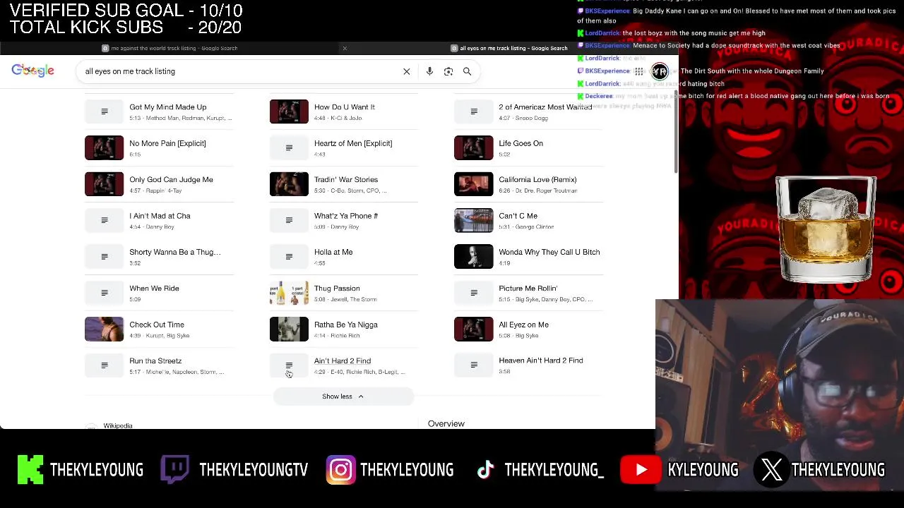Click the Instagram logo in bottom banner
The height and width of the screenshot is (508, 904).
(340, 470)
